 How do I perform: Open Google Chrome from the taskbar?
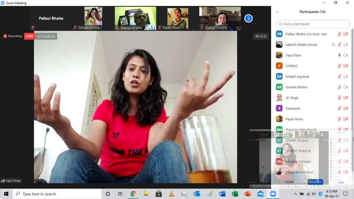coord(133,194)
